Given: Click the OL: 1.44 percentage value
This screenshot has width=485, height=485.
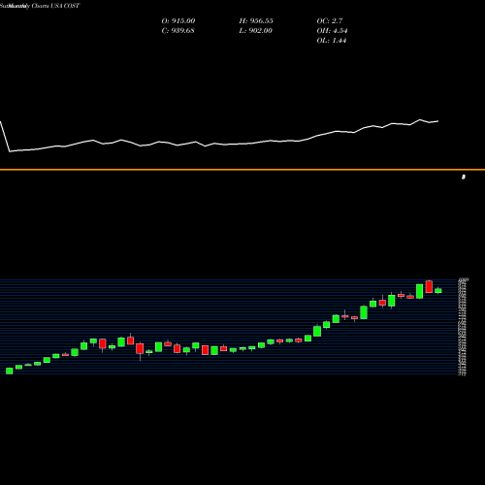Looking at the screenshot, I should point(332,40).
